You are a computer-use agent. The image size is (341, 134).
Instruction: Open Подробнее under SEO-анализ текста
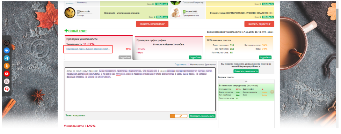[265, 58]
